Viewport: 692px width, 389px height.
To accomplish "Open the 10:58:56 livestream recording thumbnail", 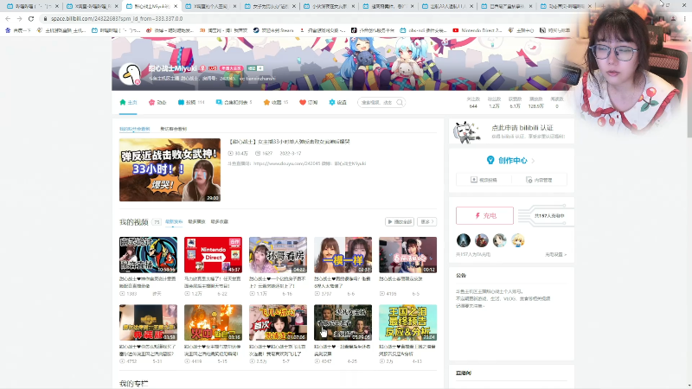I will point(148,254).
